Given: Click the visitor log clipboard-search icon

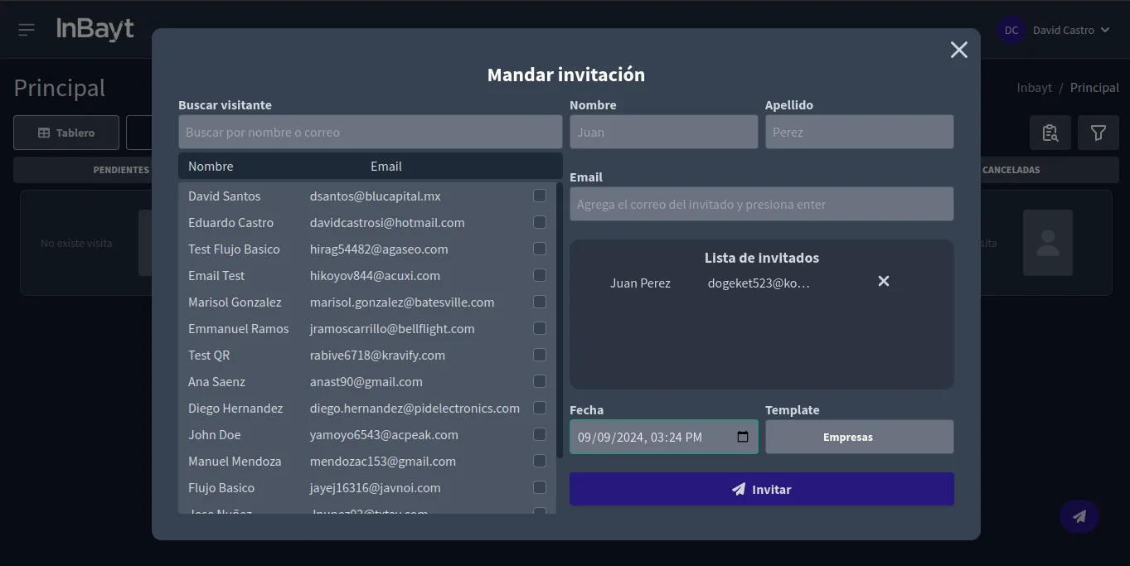Looking at the screenshot, I should (x=1050, y=133).
